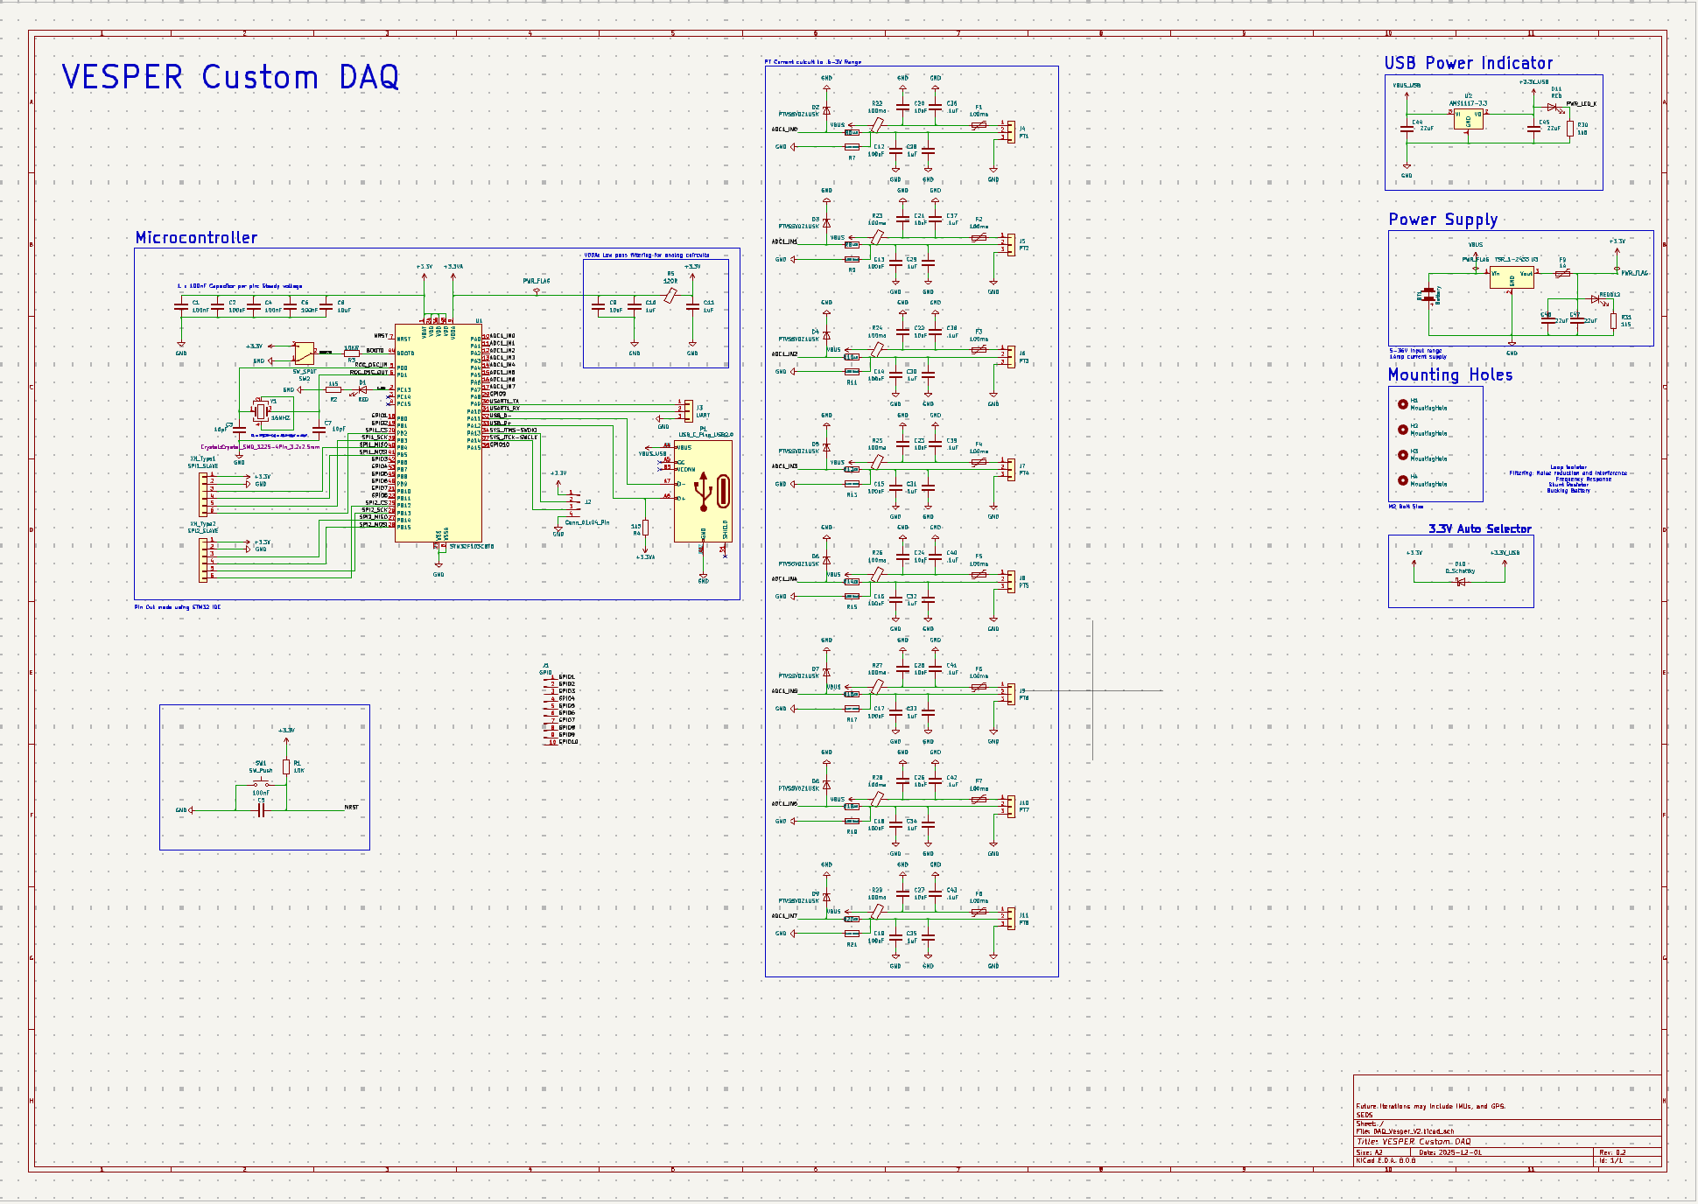This screenshot has height=1204, width=1698.
Task: Select capacitor C1 100nF symbol
Action: click(x=181, y=306)
